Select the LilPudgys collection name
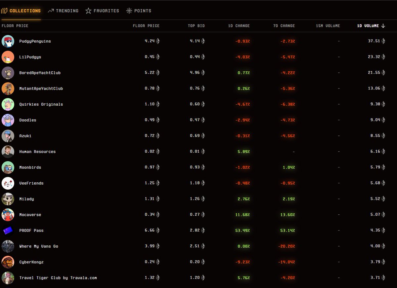The image size is (397, 288). pos(30,57)
